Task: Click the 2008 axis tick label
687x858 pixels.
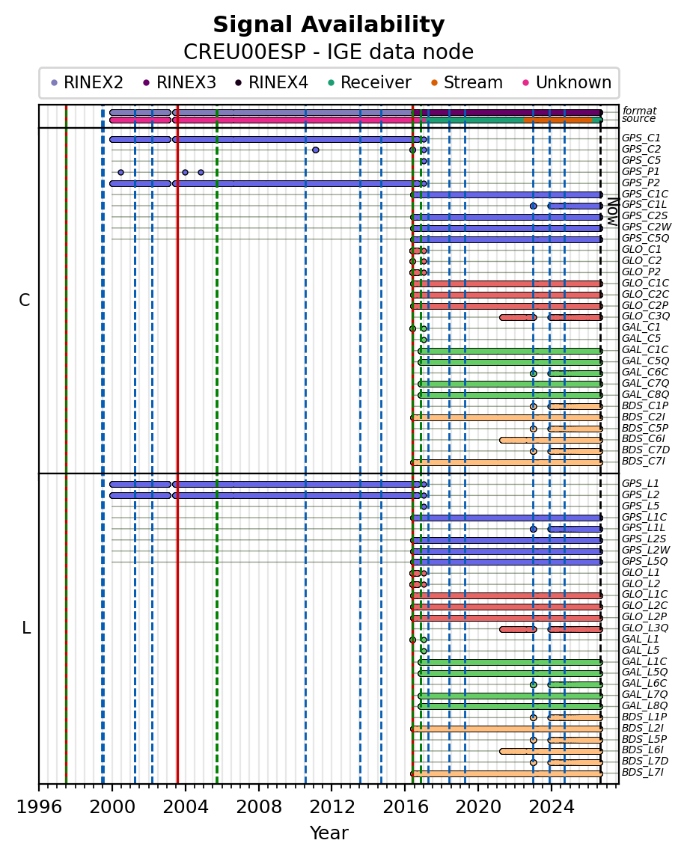Action: click(x=259, y=807)
